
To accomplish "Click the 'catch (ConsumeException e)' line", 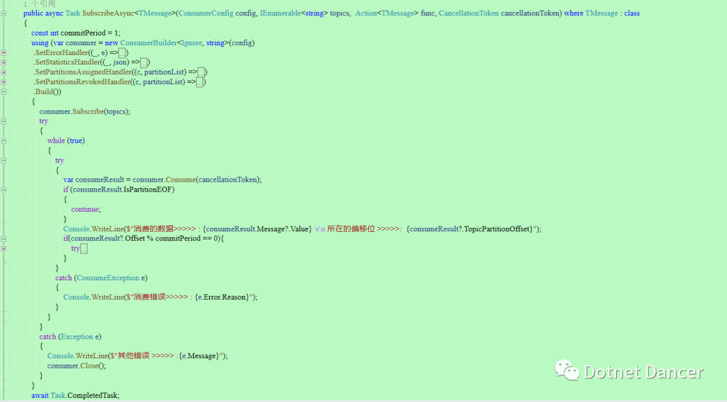I will click(x=101, y=278).
